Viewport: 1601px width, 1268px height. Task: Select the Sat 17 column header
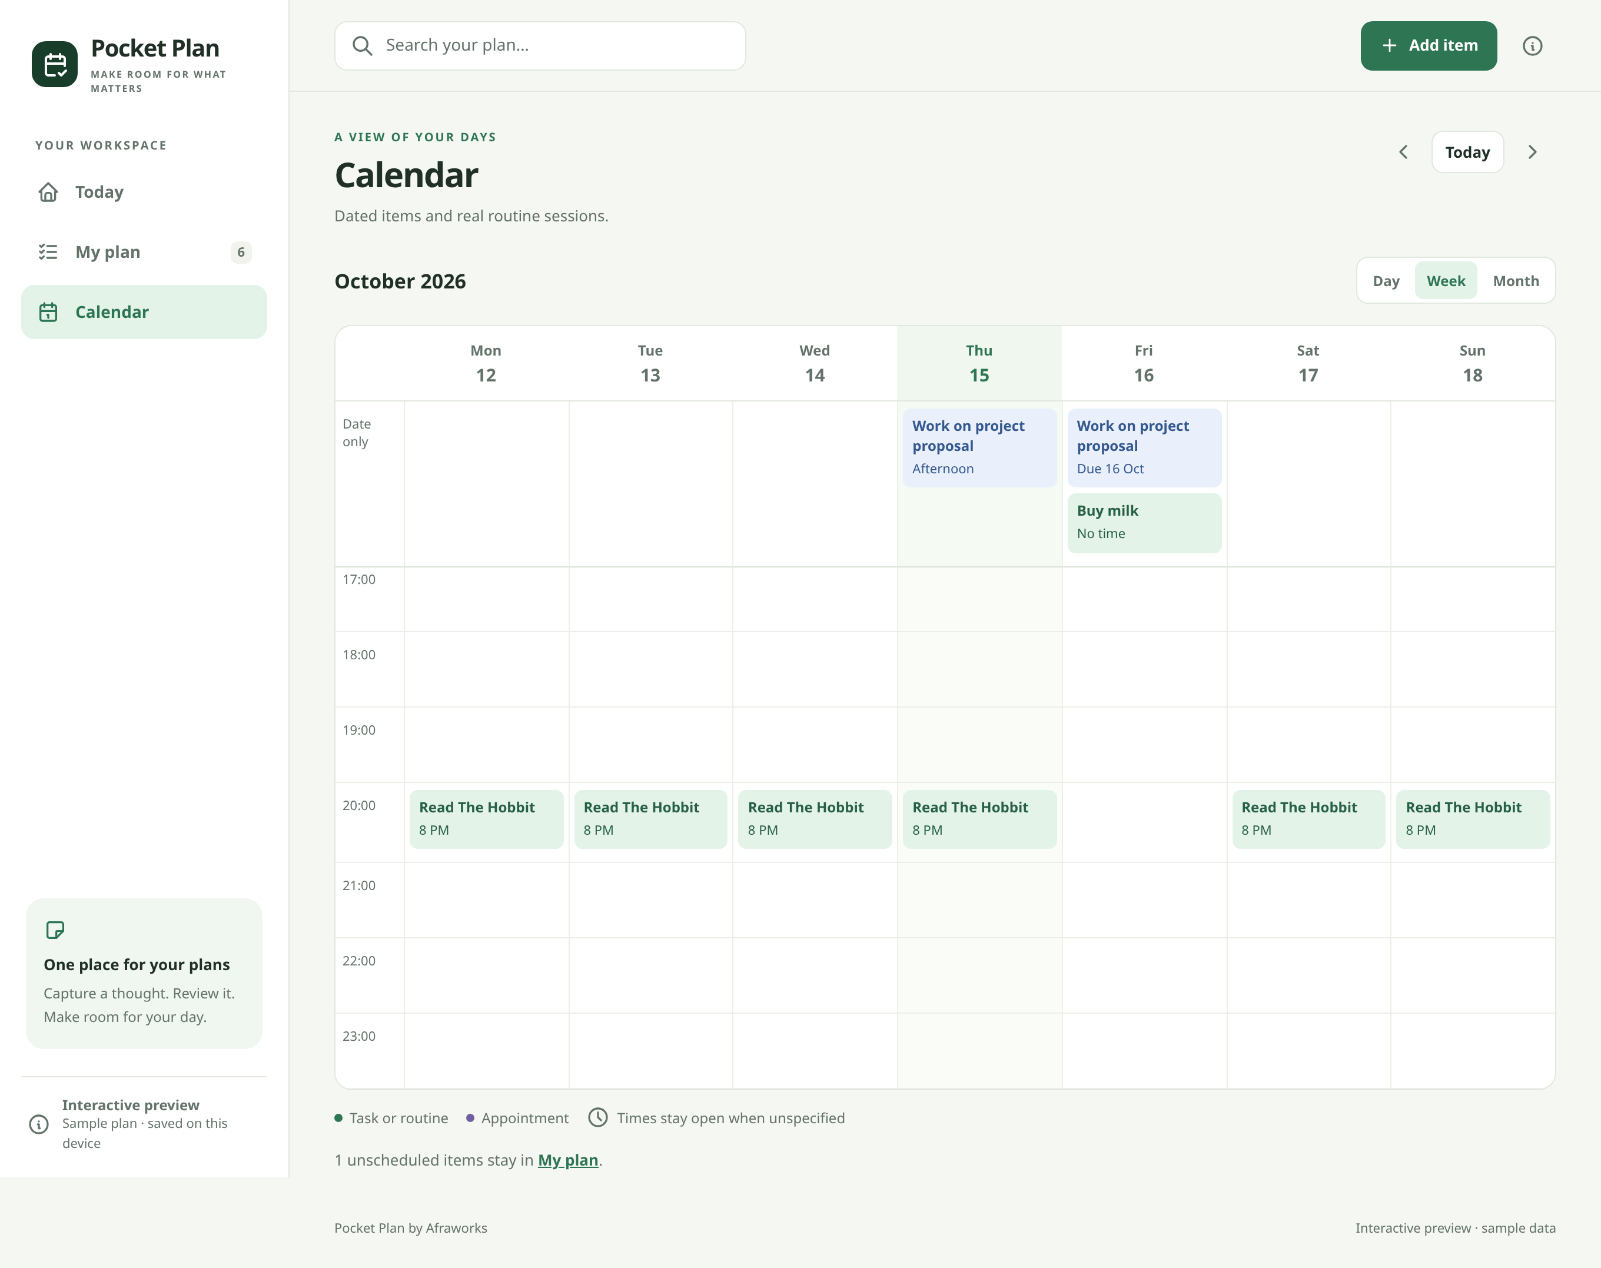pos(1308,364)
